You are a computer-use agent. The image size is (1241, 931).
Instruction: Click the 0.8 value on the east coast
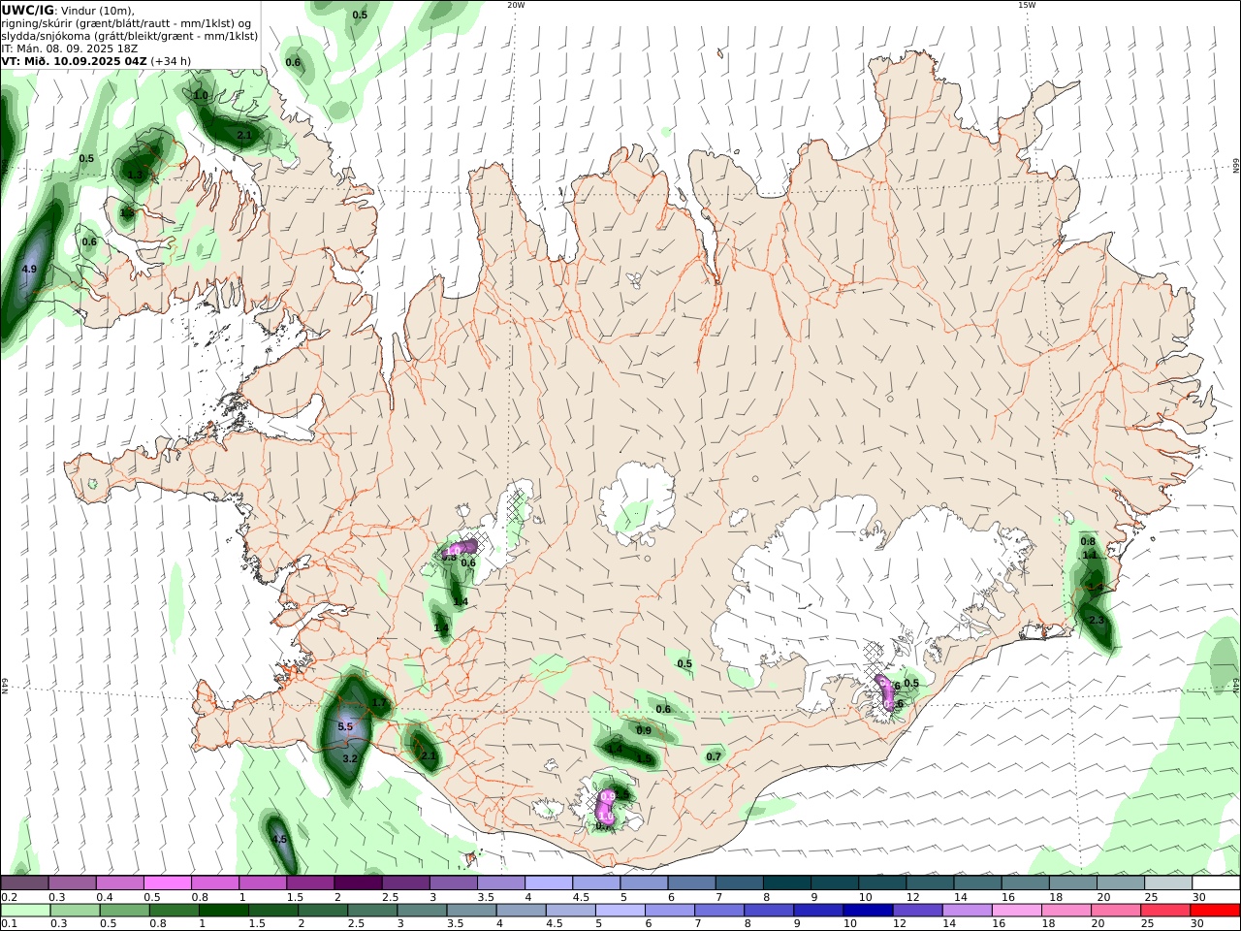click(1088, 542)
